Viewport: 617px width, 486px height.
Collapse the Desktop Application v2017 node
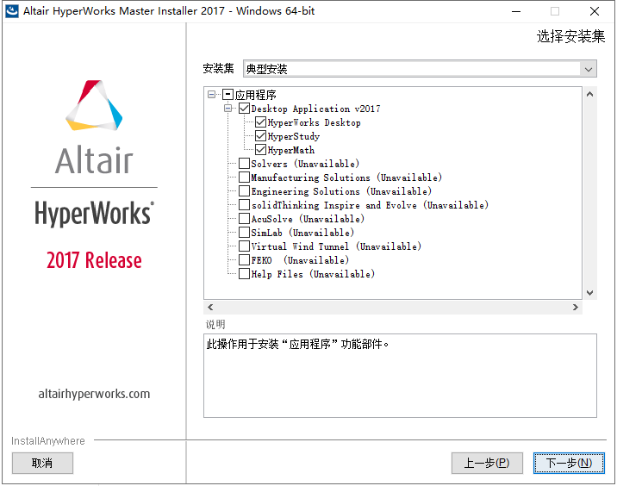227,109
